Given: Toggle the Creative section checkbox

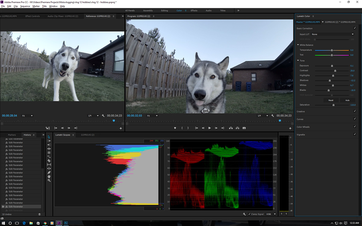Looking at the screenshot, I should tap(355, 111).
